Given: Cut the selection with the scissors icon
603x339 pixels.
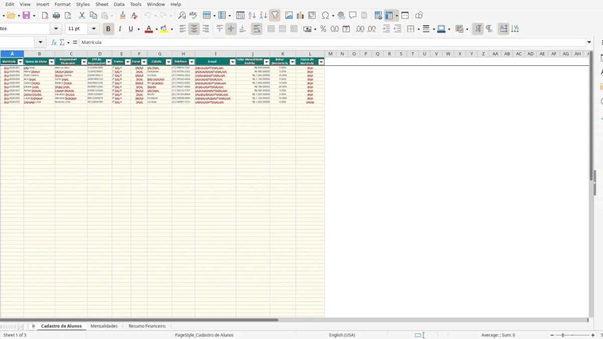Looking at the screenshot, I should click(x=82, y=16).
